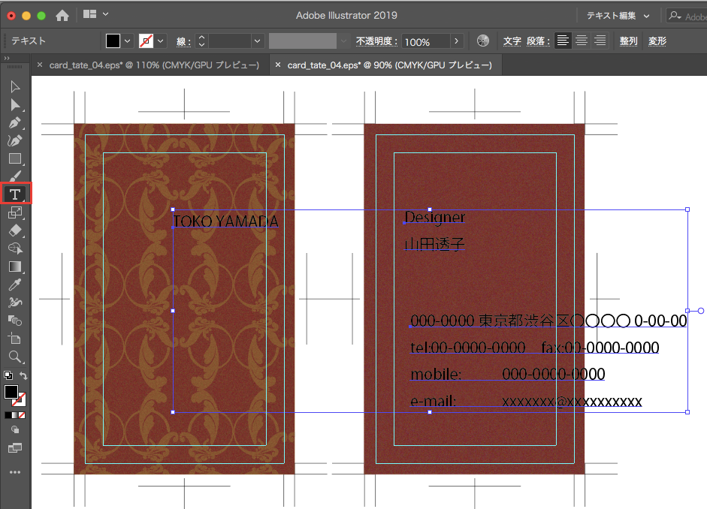The image size is (707, 509).
Task: Choose the Rectangle tool
Action: [x=15, y=158]
